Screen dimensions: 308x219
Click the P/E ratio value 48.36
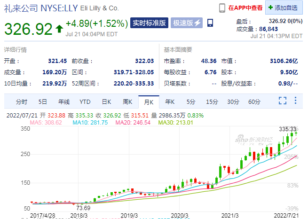click(x=209, y=61)
